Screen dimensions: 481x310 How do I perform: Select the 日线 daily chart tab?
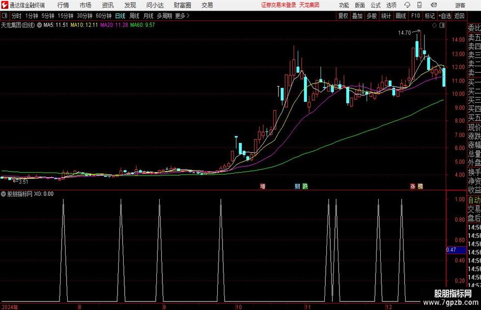pos(120,16)
